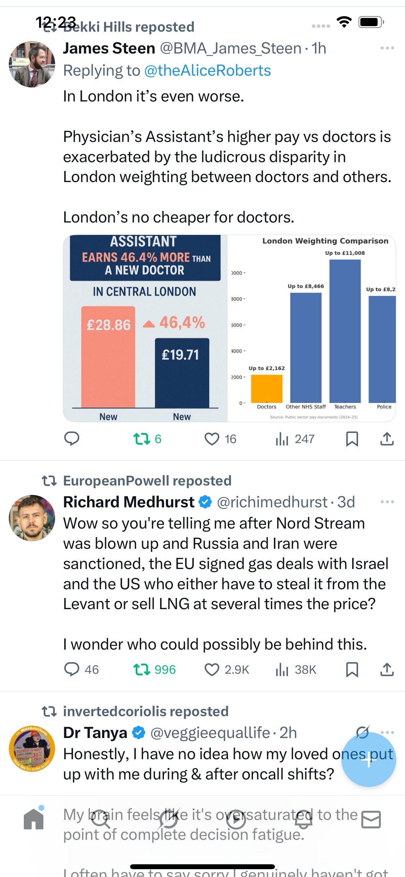Undo repost on James Steen's tweet
The height and width of the screenshot is (877, 405).
142,438
